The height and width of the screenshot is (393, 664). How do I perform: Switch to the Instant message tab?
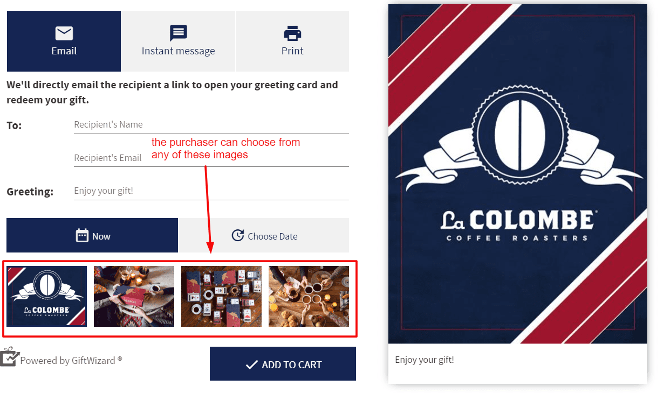pyautogui.click(x=178, y=41)
